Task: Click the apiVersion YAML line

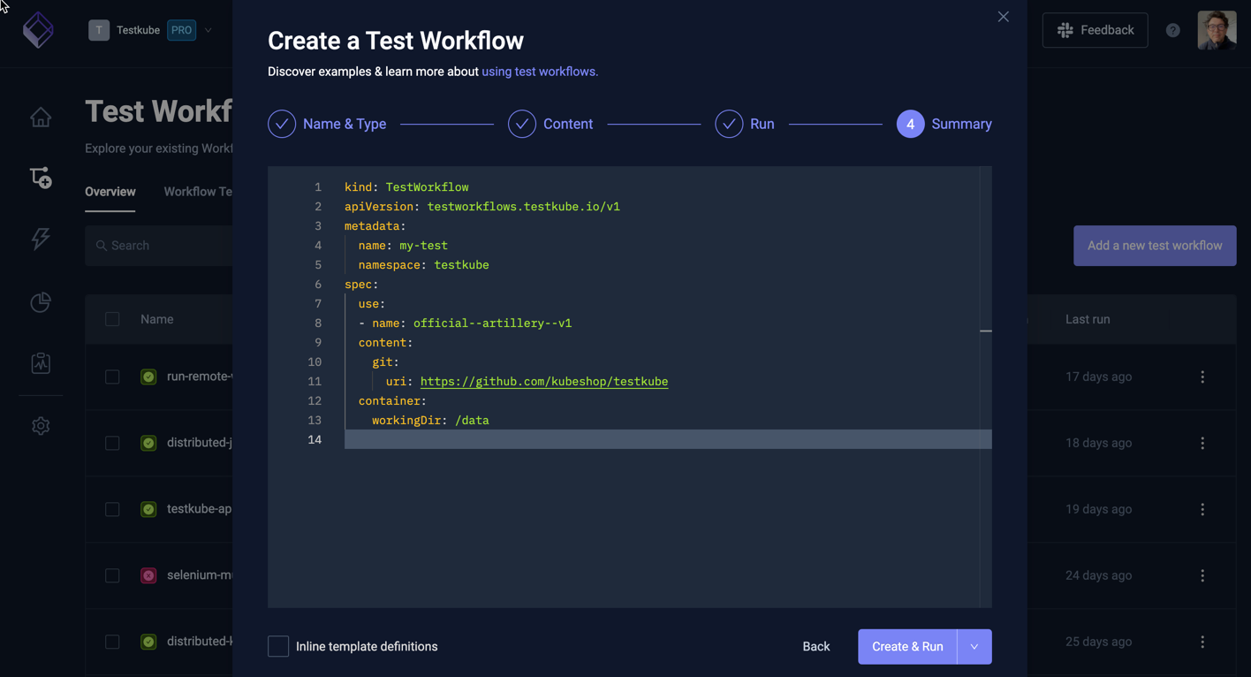Action: pyautogui.click(x=482, y=207)
